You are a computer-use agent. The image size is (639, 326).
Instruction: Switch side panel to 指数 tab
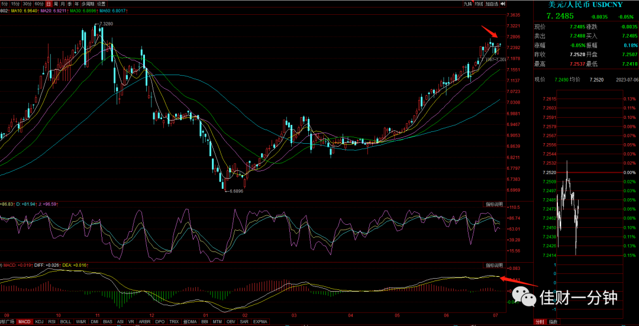(x=552, y=321)
